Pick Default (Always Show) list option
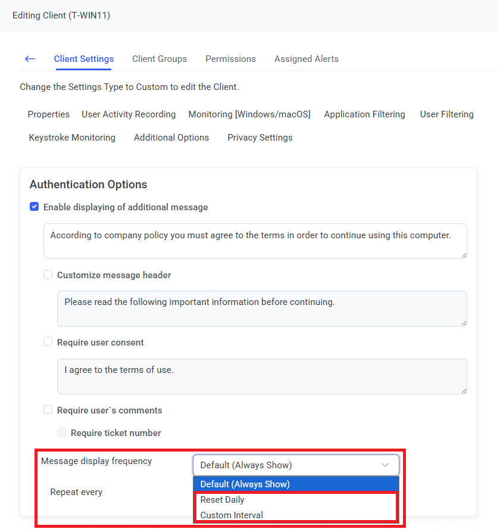 pyautogui.click(x=245, y=484)
